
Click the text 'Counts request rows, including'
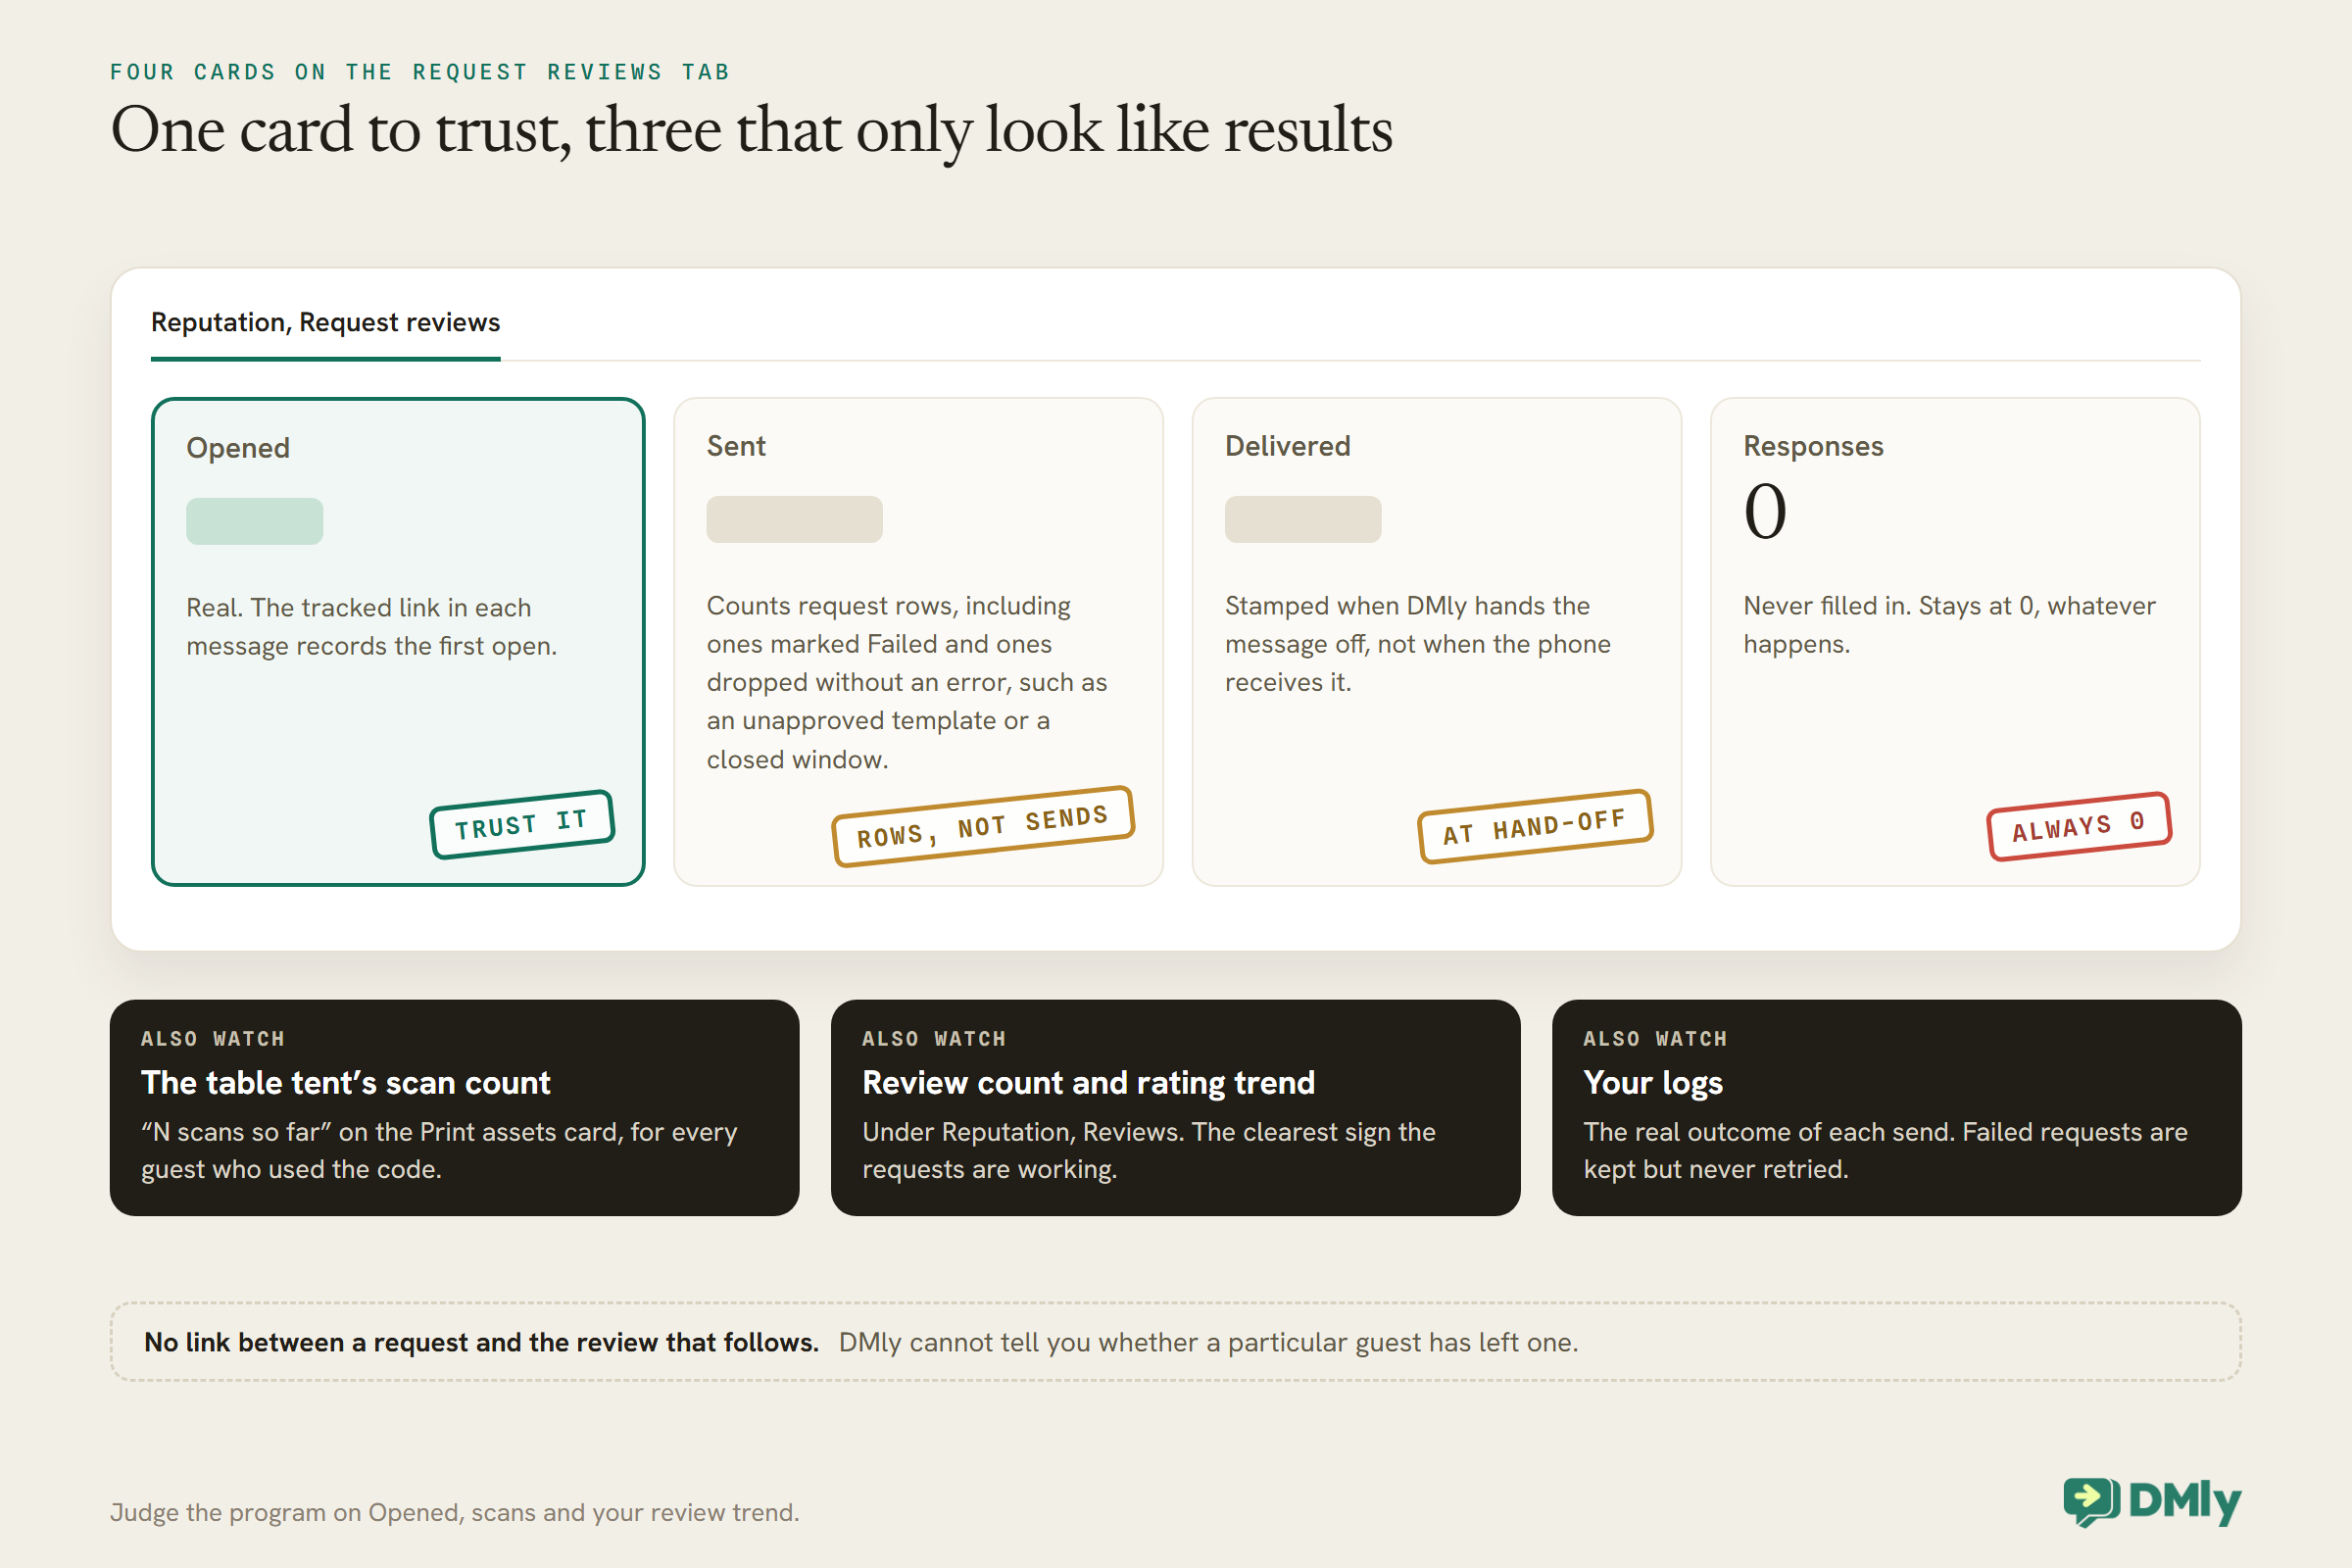888,606
